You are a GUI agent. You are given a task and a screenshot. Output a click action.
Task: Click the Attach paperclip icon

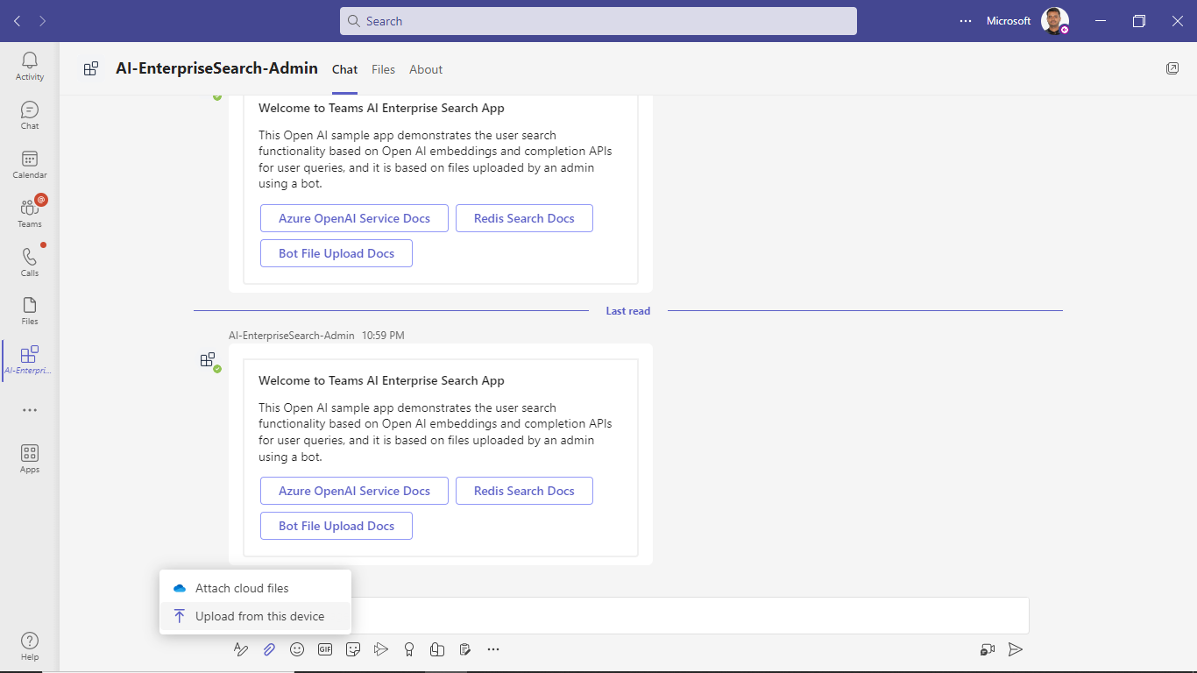pos(269,649)
